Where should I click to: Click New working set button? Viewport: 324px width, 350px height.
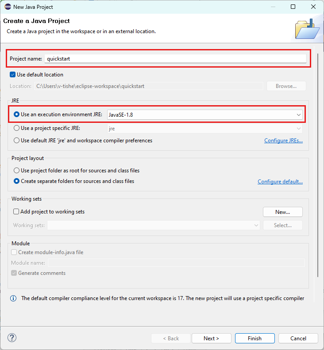pyautogui.click(x=283, y=212)
